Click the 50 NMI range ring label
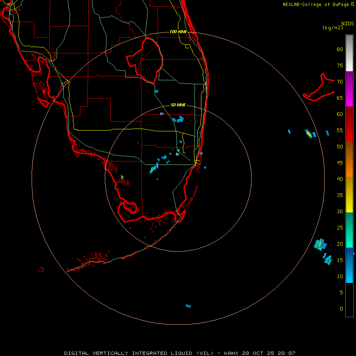Screen dimensions: 356x356 click(x=178, y=105)
